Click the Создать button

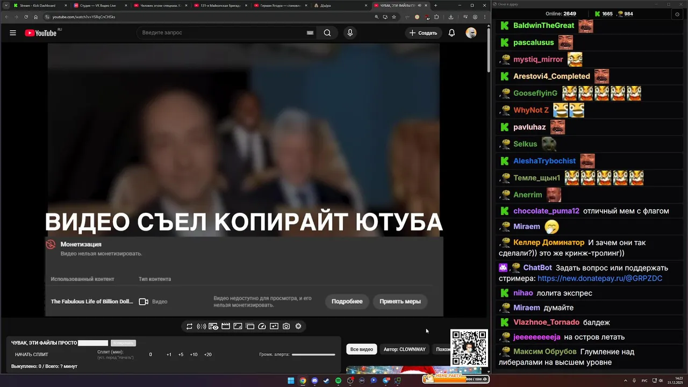[423, 33]
